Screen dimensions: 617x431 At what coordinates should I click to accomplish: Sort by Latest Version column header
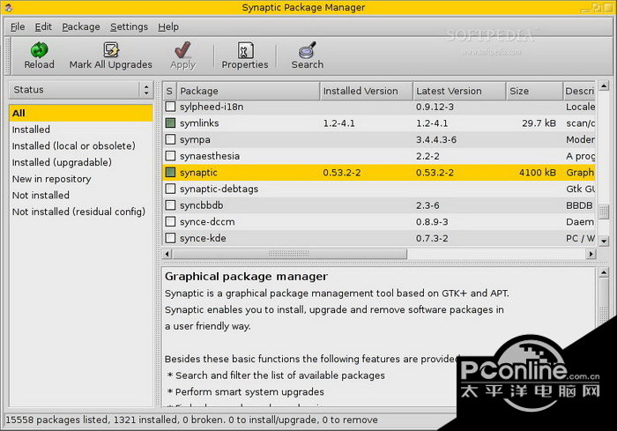tap(459, 91)
